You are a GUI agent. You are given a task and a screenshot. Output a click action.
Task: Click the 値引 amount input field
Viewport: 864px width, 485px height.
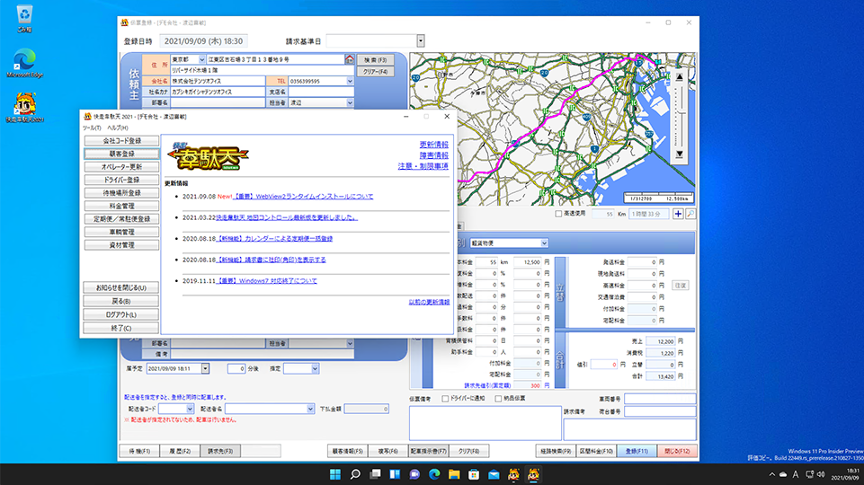(x=604, y=365)
